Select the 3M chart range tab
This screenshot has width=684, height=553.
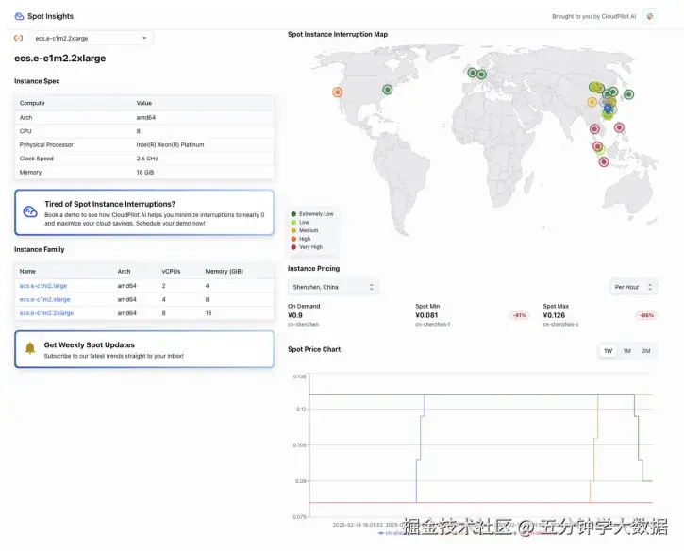click(646, 351)
